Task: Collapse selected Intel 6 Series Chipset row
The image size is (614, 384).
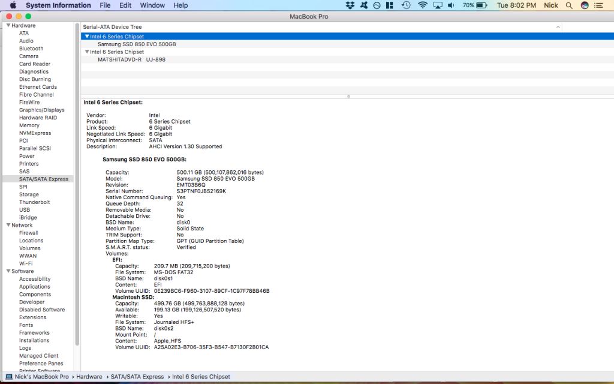Action: tap(87, 36)
